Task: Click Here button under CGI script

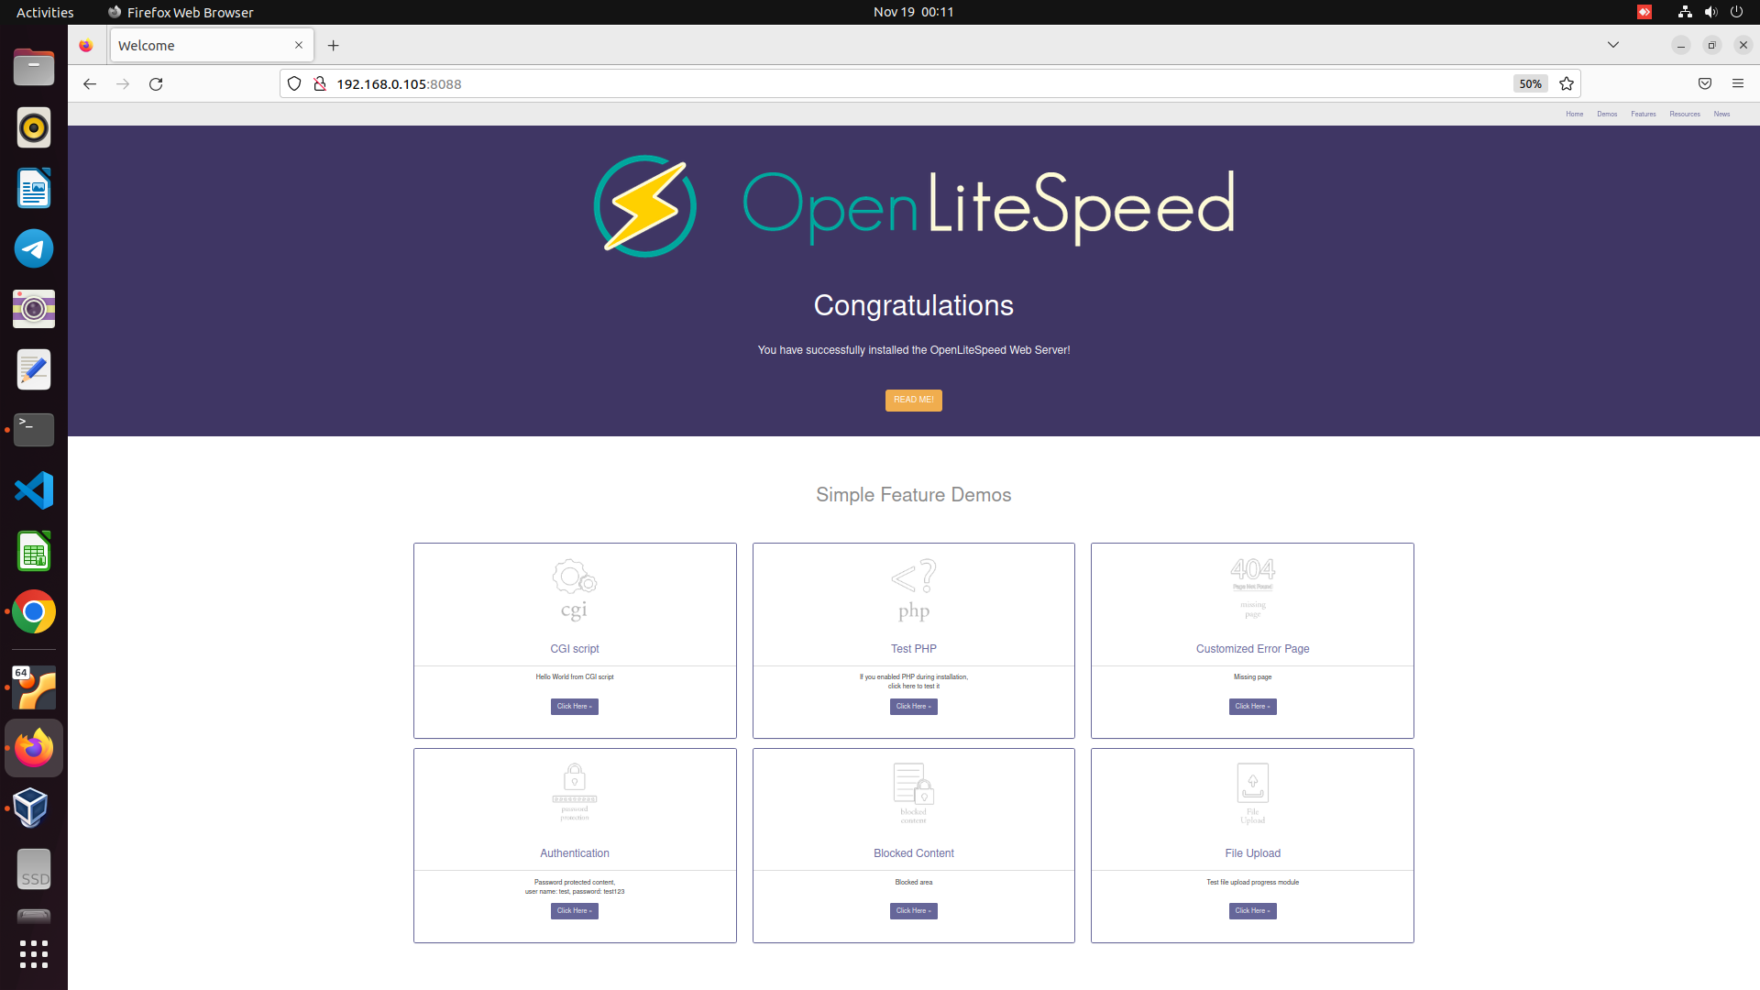Action: [575, 707]
